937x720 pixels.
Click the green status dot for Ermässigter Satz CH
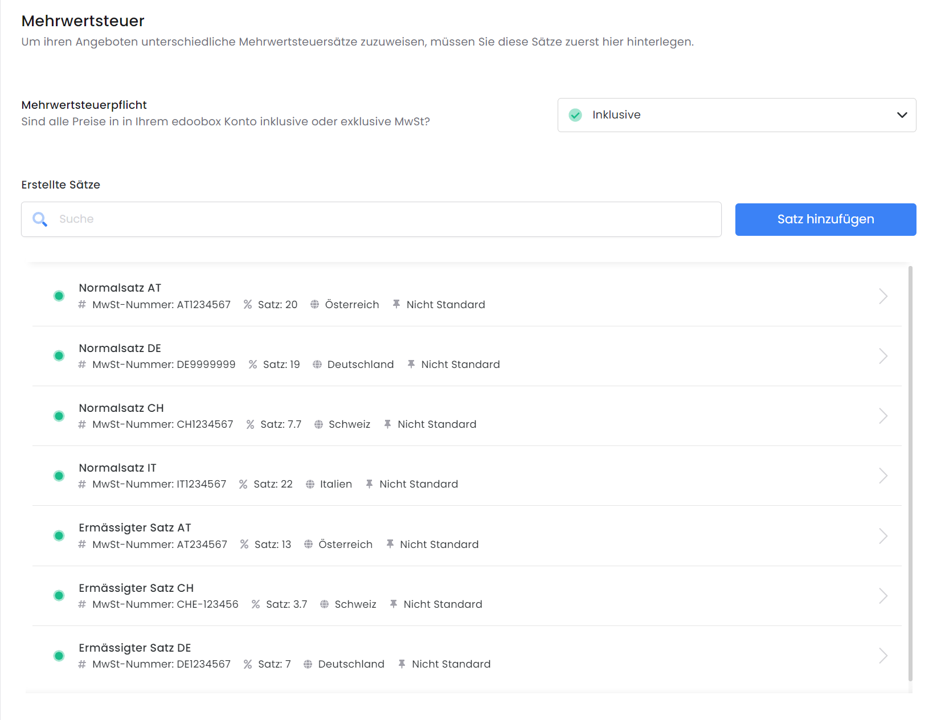coord(59,596)
